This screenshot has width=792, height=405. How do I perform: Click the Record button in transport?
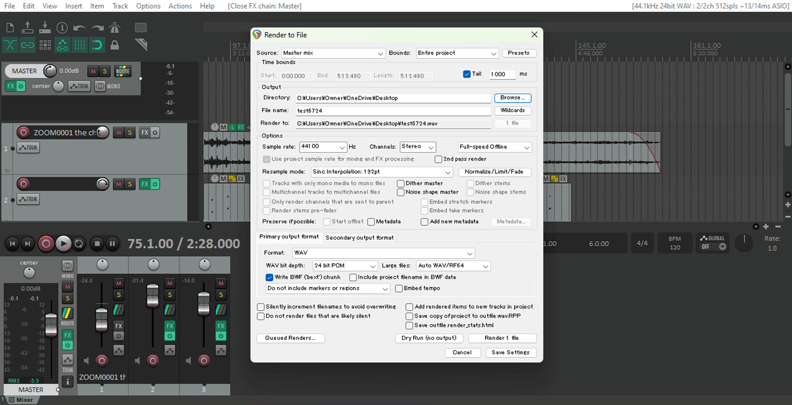point(46,244)
